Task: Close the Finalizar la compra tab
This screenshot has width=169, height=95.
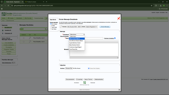Action: (43, 2)
